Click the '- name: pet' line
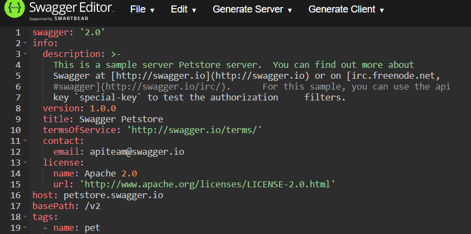471x234 pixels. point(71,227)
